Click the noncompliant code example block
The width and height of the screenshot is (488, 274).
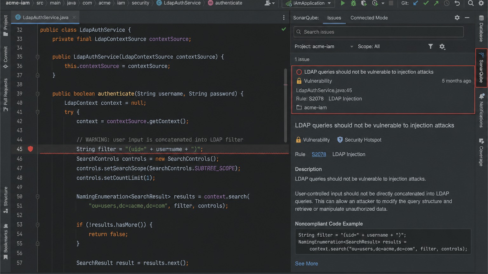[x=383, y=242]
